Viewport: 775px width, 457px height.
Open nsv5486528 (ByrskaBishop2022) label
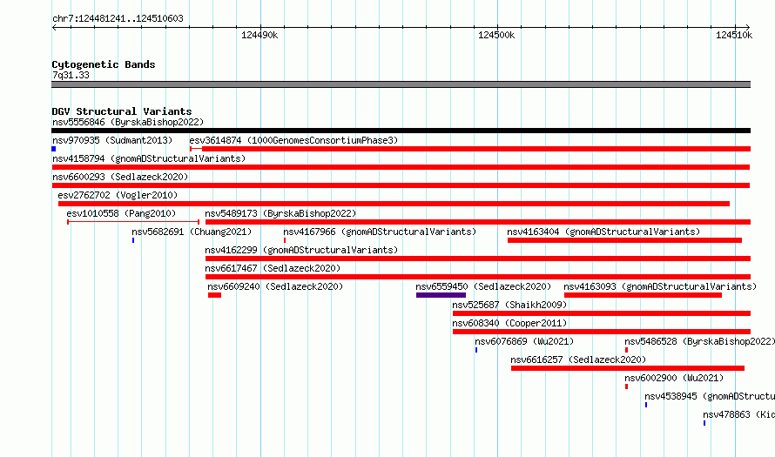[700, 341]
